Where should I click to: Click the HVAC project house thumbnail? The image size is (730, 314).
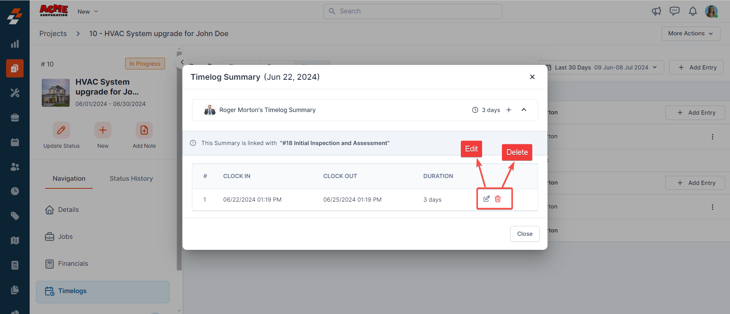coord(56,93)
